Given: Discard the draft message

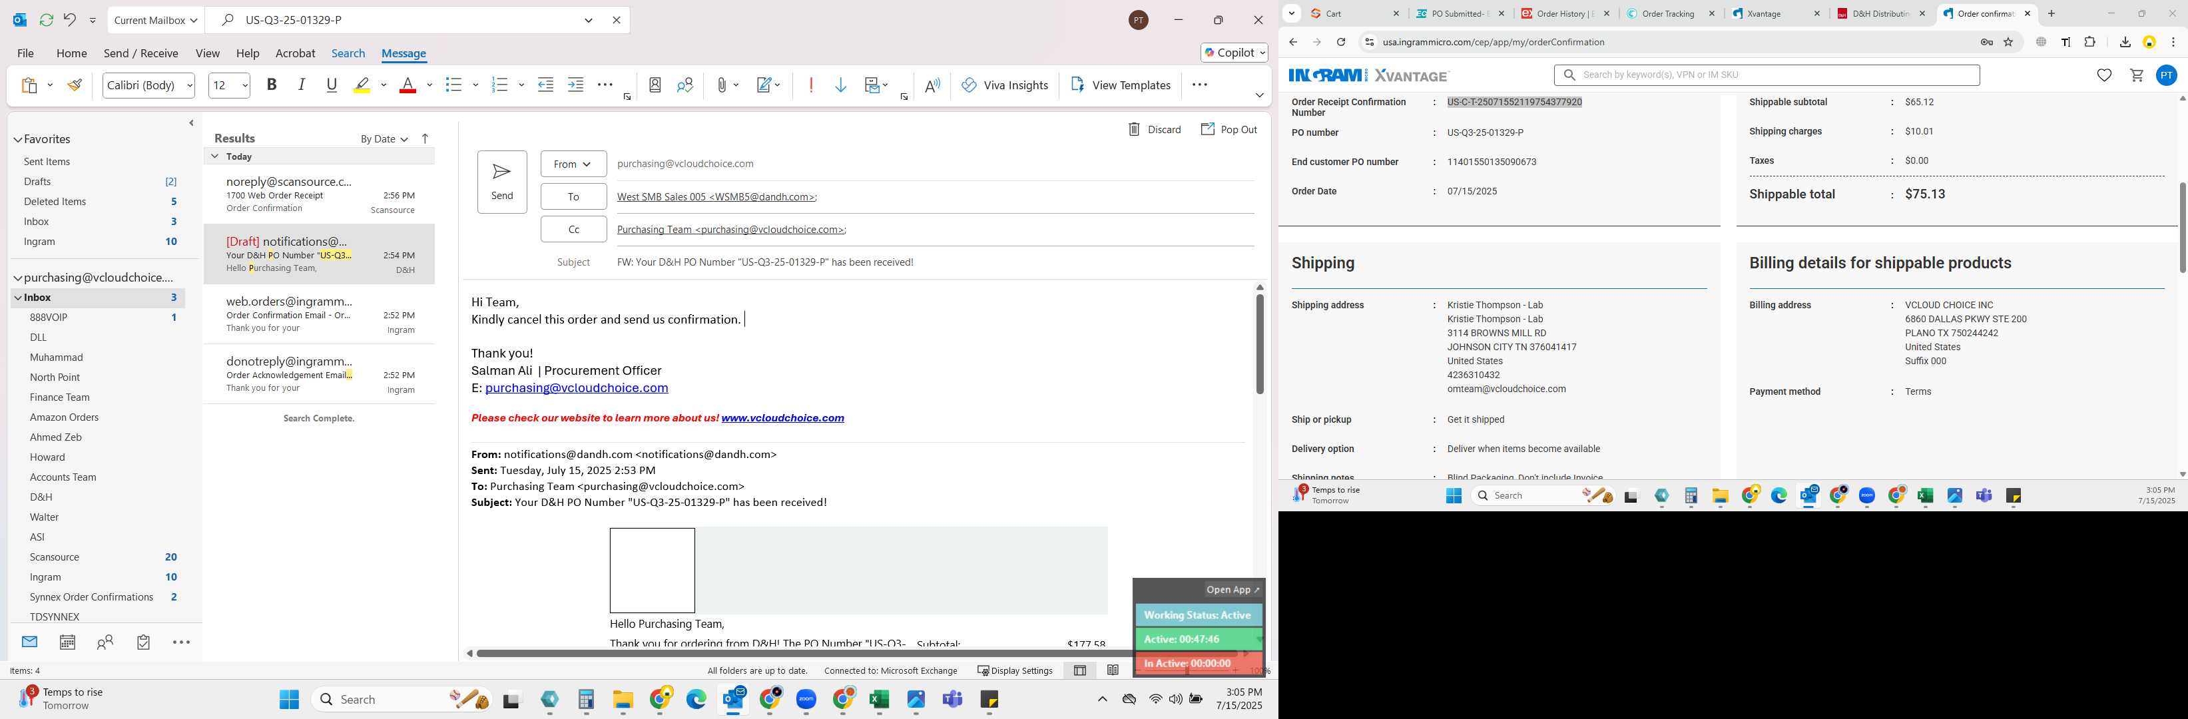Looking at the screenshot, I should click(x=1155, y=129).
